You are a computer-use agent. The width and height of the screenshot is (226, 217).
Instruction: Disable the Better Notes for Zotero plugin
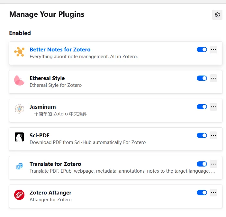(x=202, y=50)
